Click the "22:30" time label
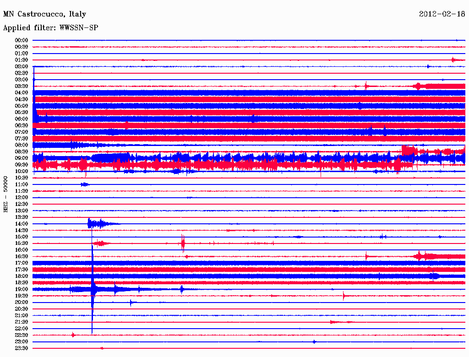The width and height of the screenshot is (469, 357). pyautogui.click(x=21, y=335)
